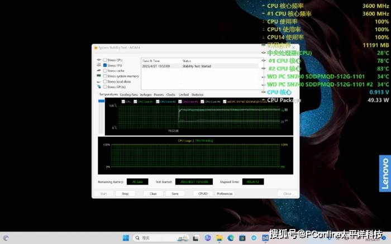Open the Preferences dialog
Image resolution: width=391 pixels, height=244 pixels.
click(225, 194)
